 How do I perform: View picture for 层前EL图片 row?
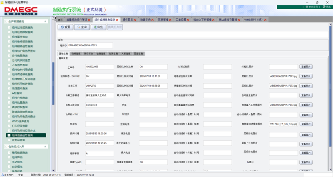point(306,76)
